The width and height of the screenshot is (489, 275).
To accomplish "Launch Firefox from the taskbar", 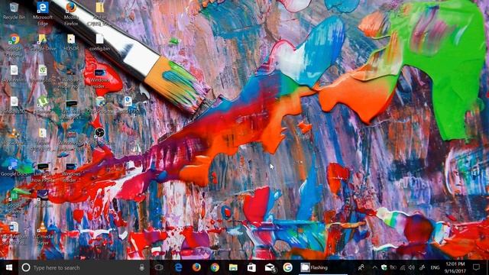I will click(196, 267).
